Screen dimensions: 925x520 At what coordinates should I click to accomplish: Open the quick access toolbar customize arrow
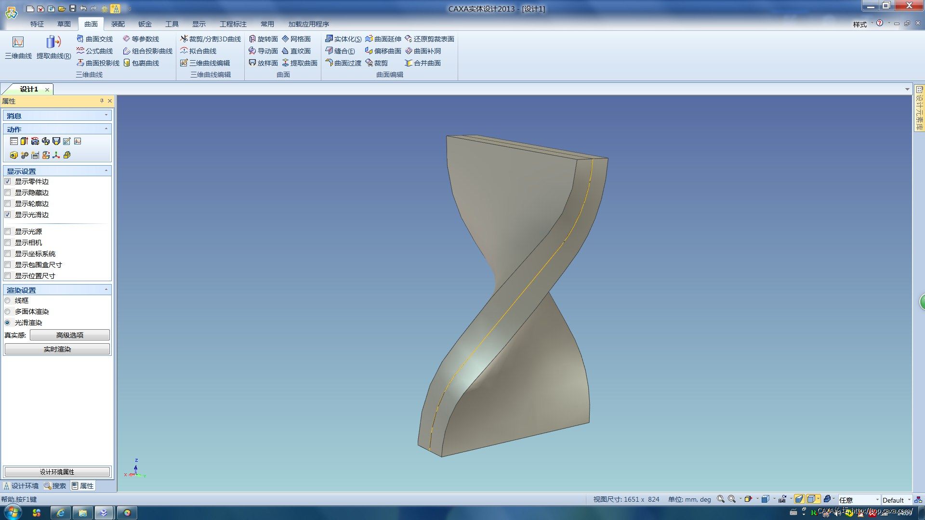click(x=130, y=9)
